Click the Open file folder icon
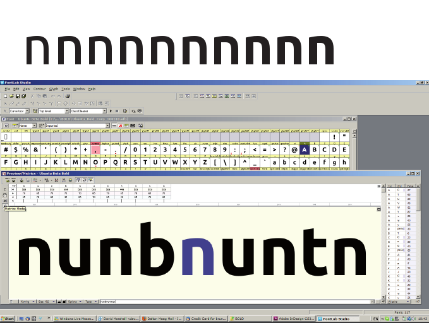The width and height of the screenshot is (429, 323). pos(11,96)
